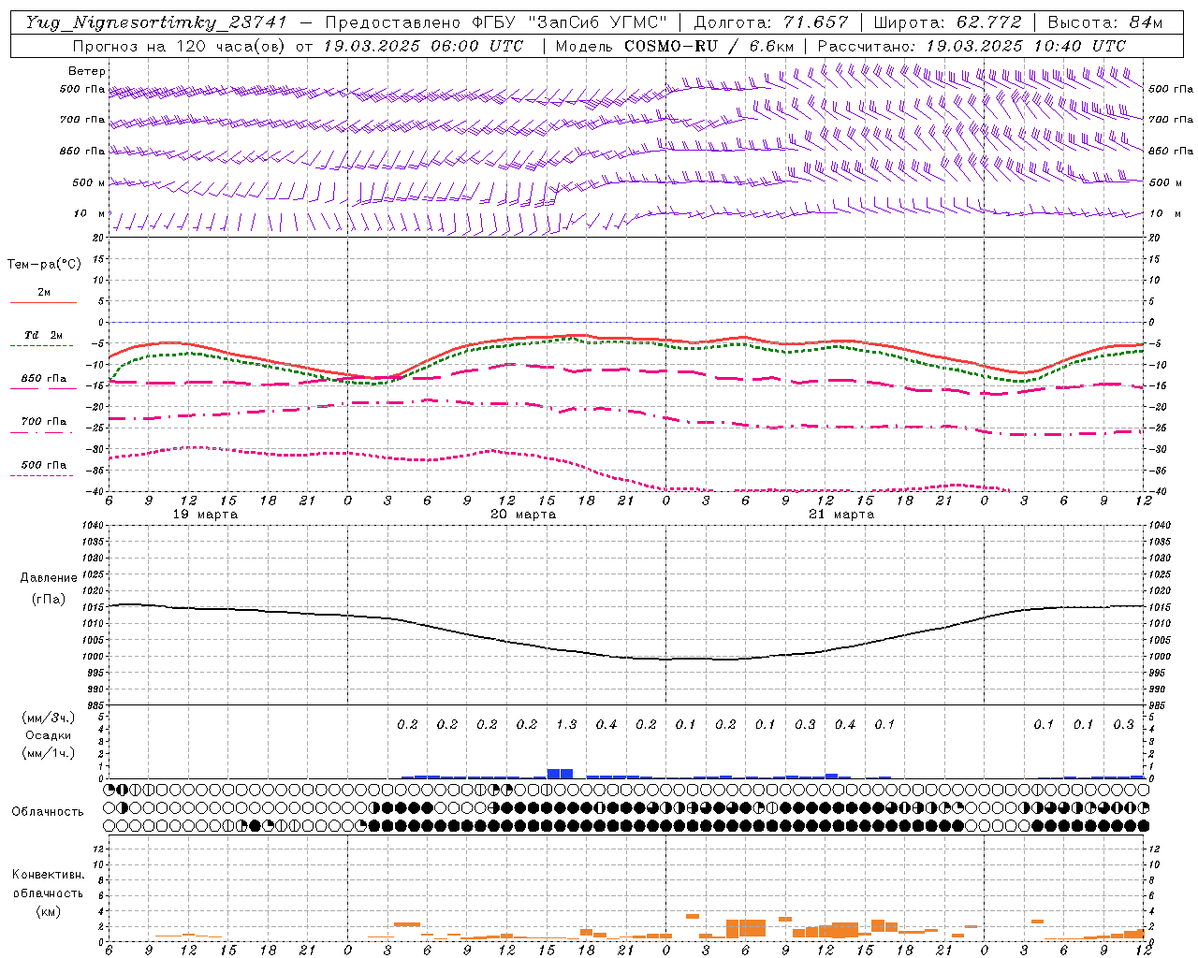This screenshot has width=1198, height=958.
Task: Click the '(мм/3ч.)' precipitation unit label
Action: click(49, 718)
